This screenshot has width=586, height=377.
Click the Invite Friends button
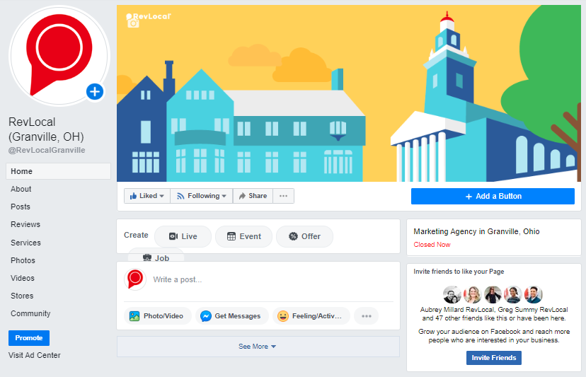click(x=494, y=358)
